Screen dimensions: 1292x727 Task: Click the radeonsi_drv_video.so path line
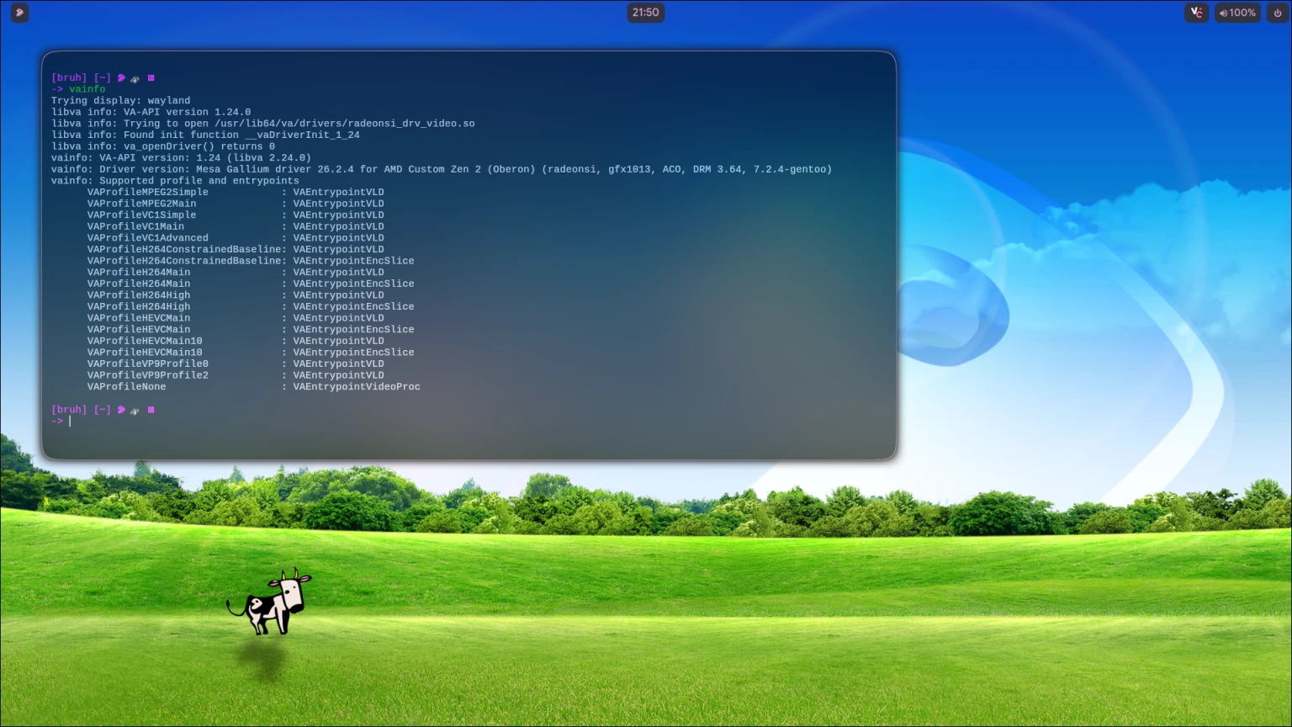coord(262,124)
